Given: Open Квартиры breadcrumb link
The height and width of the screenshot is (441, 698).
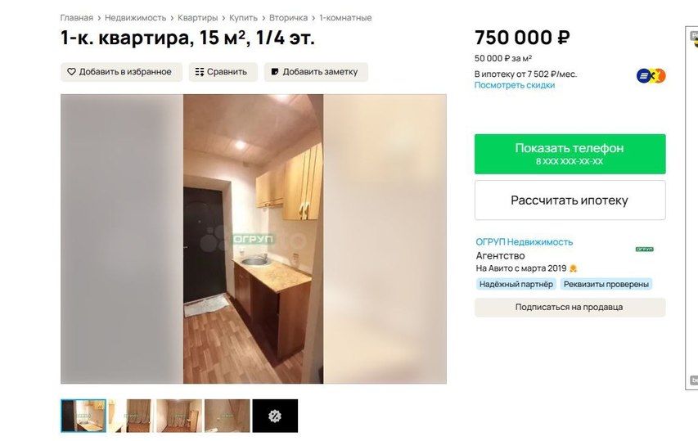Looking at the screenshot, I should (198, 18).
